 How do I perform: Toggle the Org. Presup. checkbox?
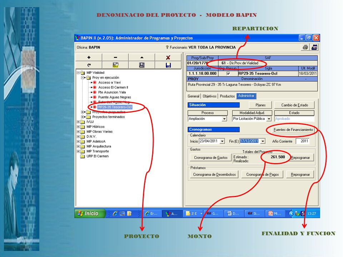228,74
